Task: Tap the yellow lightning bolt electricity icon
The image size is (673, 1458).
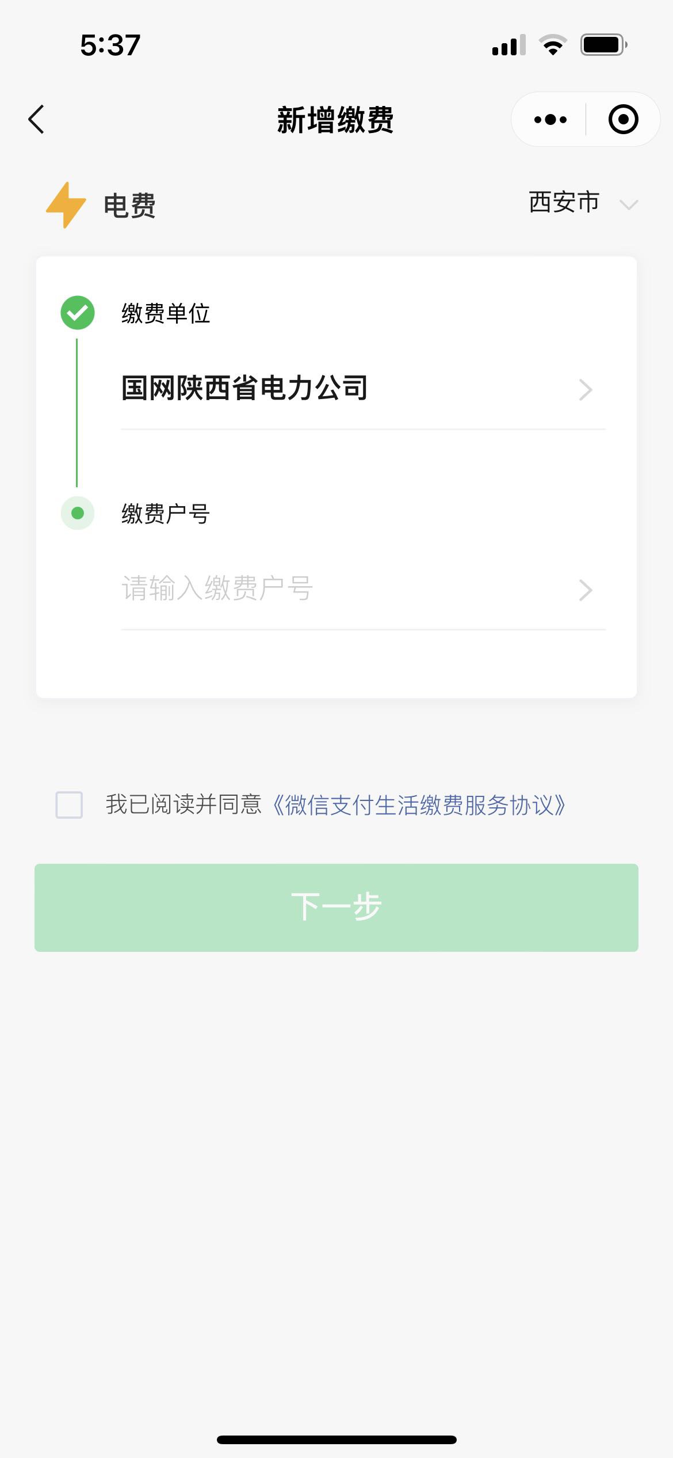Action: pos(66,205)
